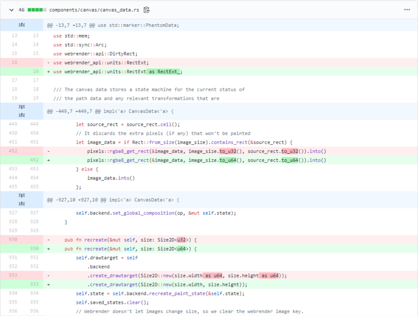Click the removed create_drawtarget line with 'as u64' casts
Image resolution: width=418 pixels, height=316 pixels.
(187, 275)
